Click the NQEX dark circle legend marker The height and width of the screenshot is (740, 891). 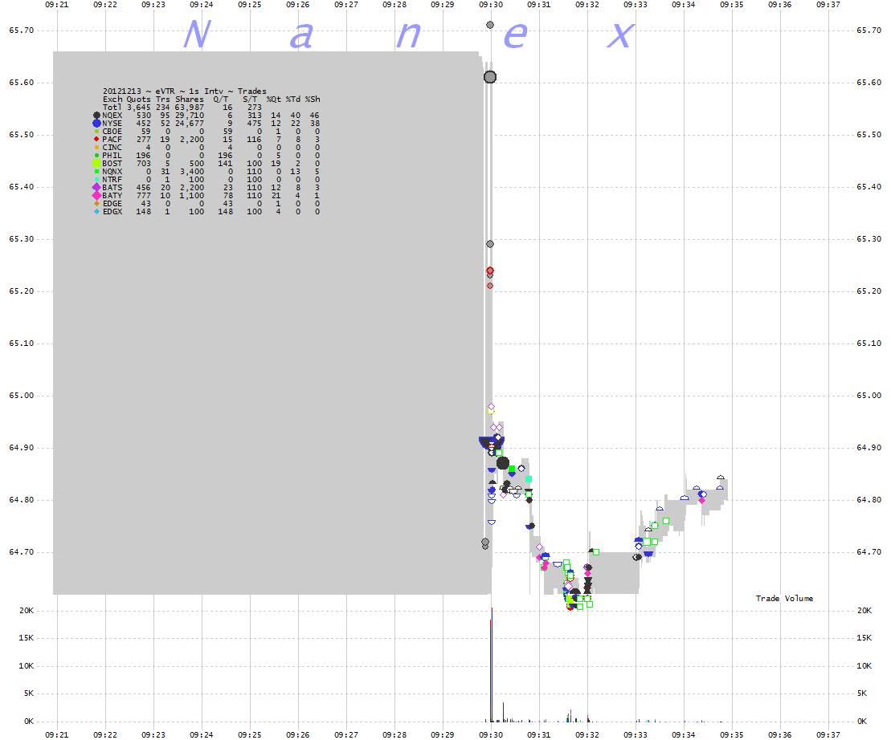[x=96, y=116]
